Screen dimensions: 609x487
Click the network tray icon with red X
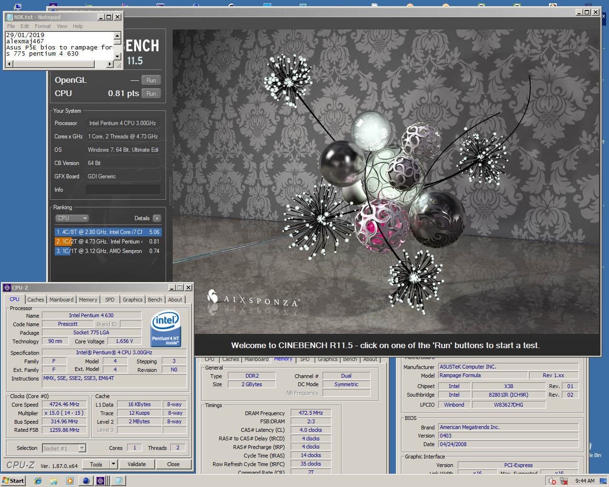click(564, 481)
